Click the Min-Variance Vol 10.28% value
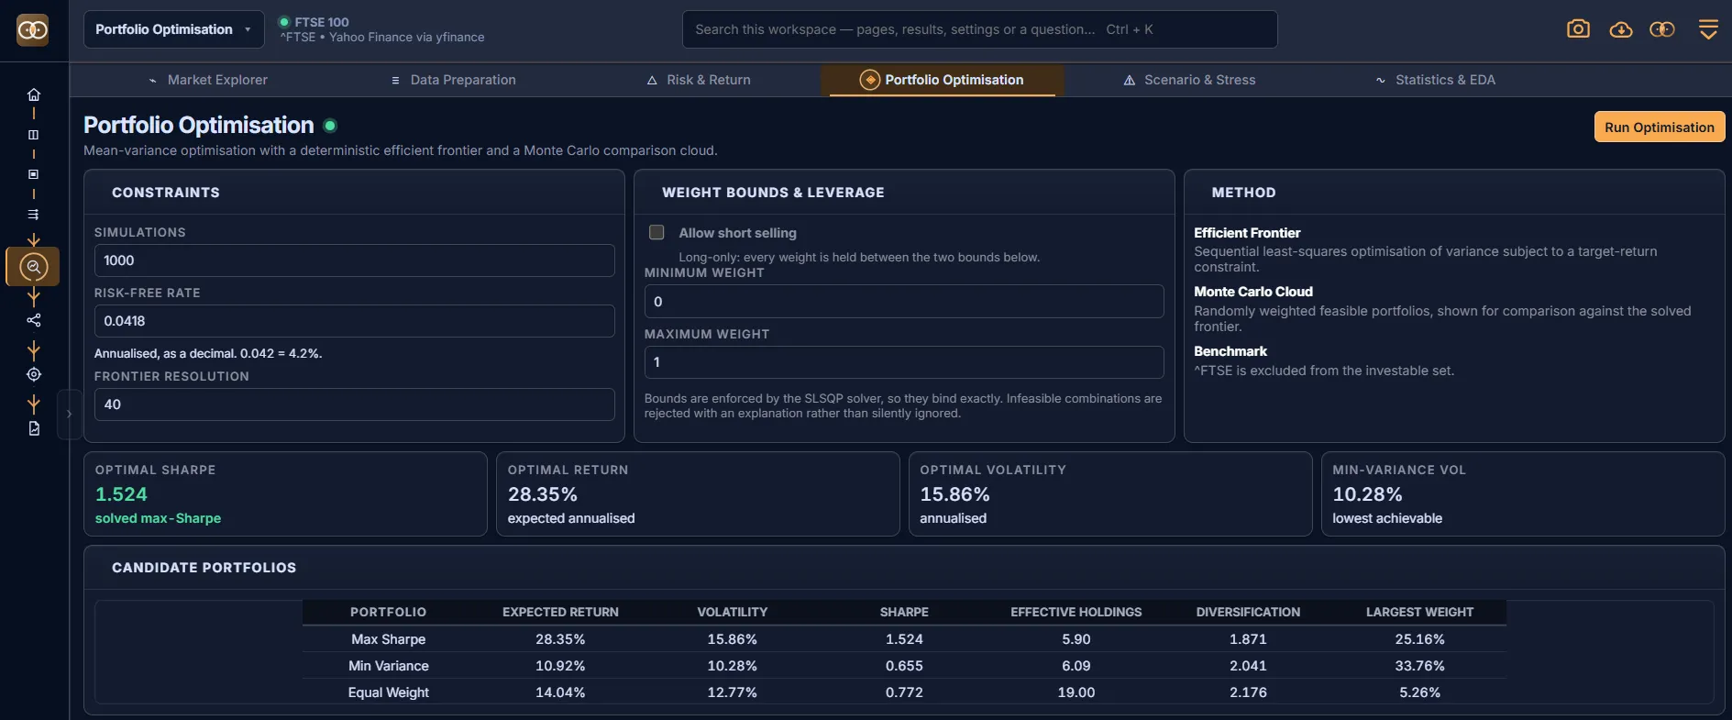The width and height of the screenshot is (1732, 720). (1367, 494)
